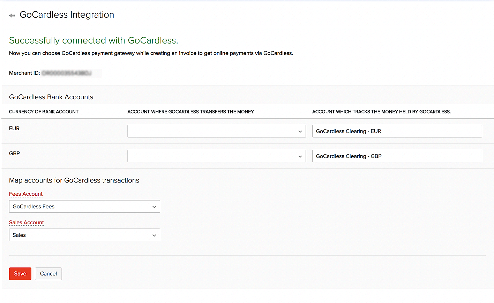Image resolution: width=494 pixels, height=303 pixels.
Task: Click the Fees Account label link
Action: pos(26,194)
